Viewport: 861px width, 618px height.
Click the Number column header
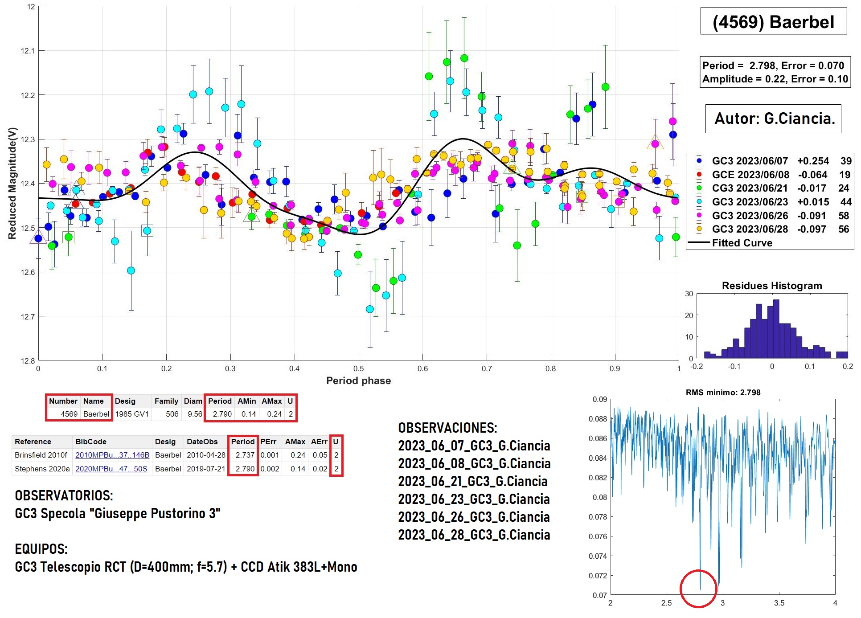click(x=63, y=401)
